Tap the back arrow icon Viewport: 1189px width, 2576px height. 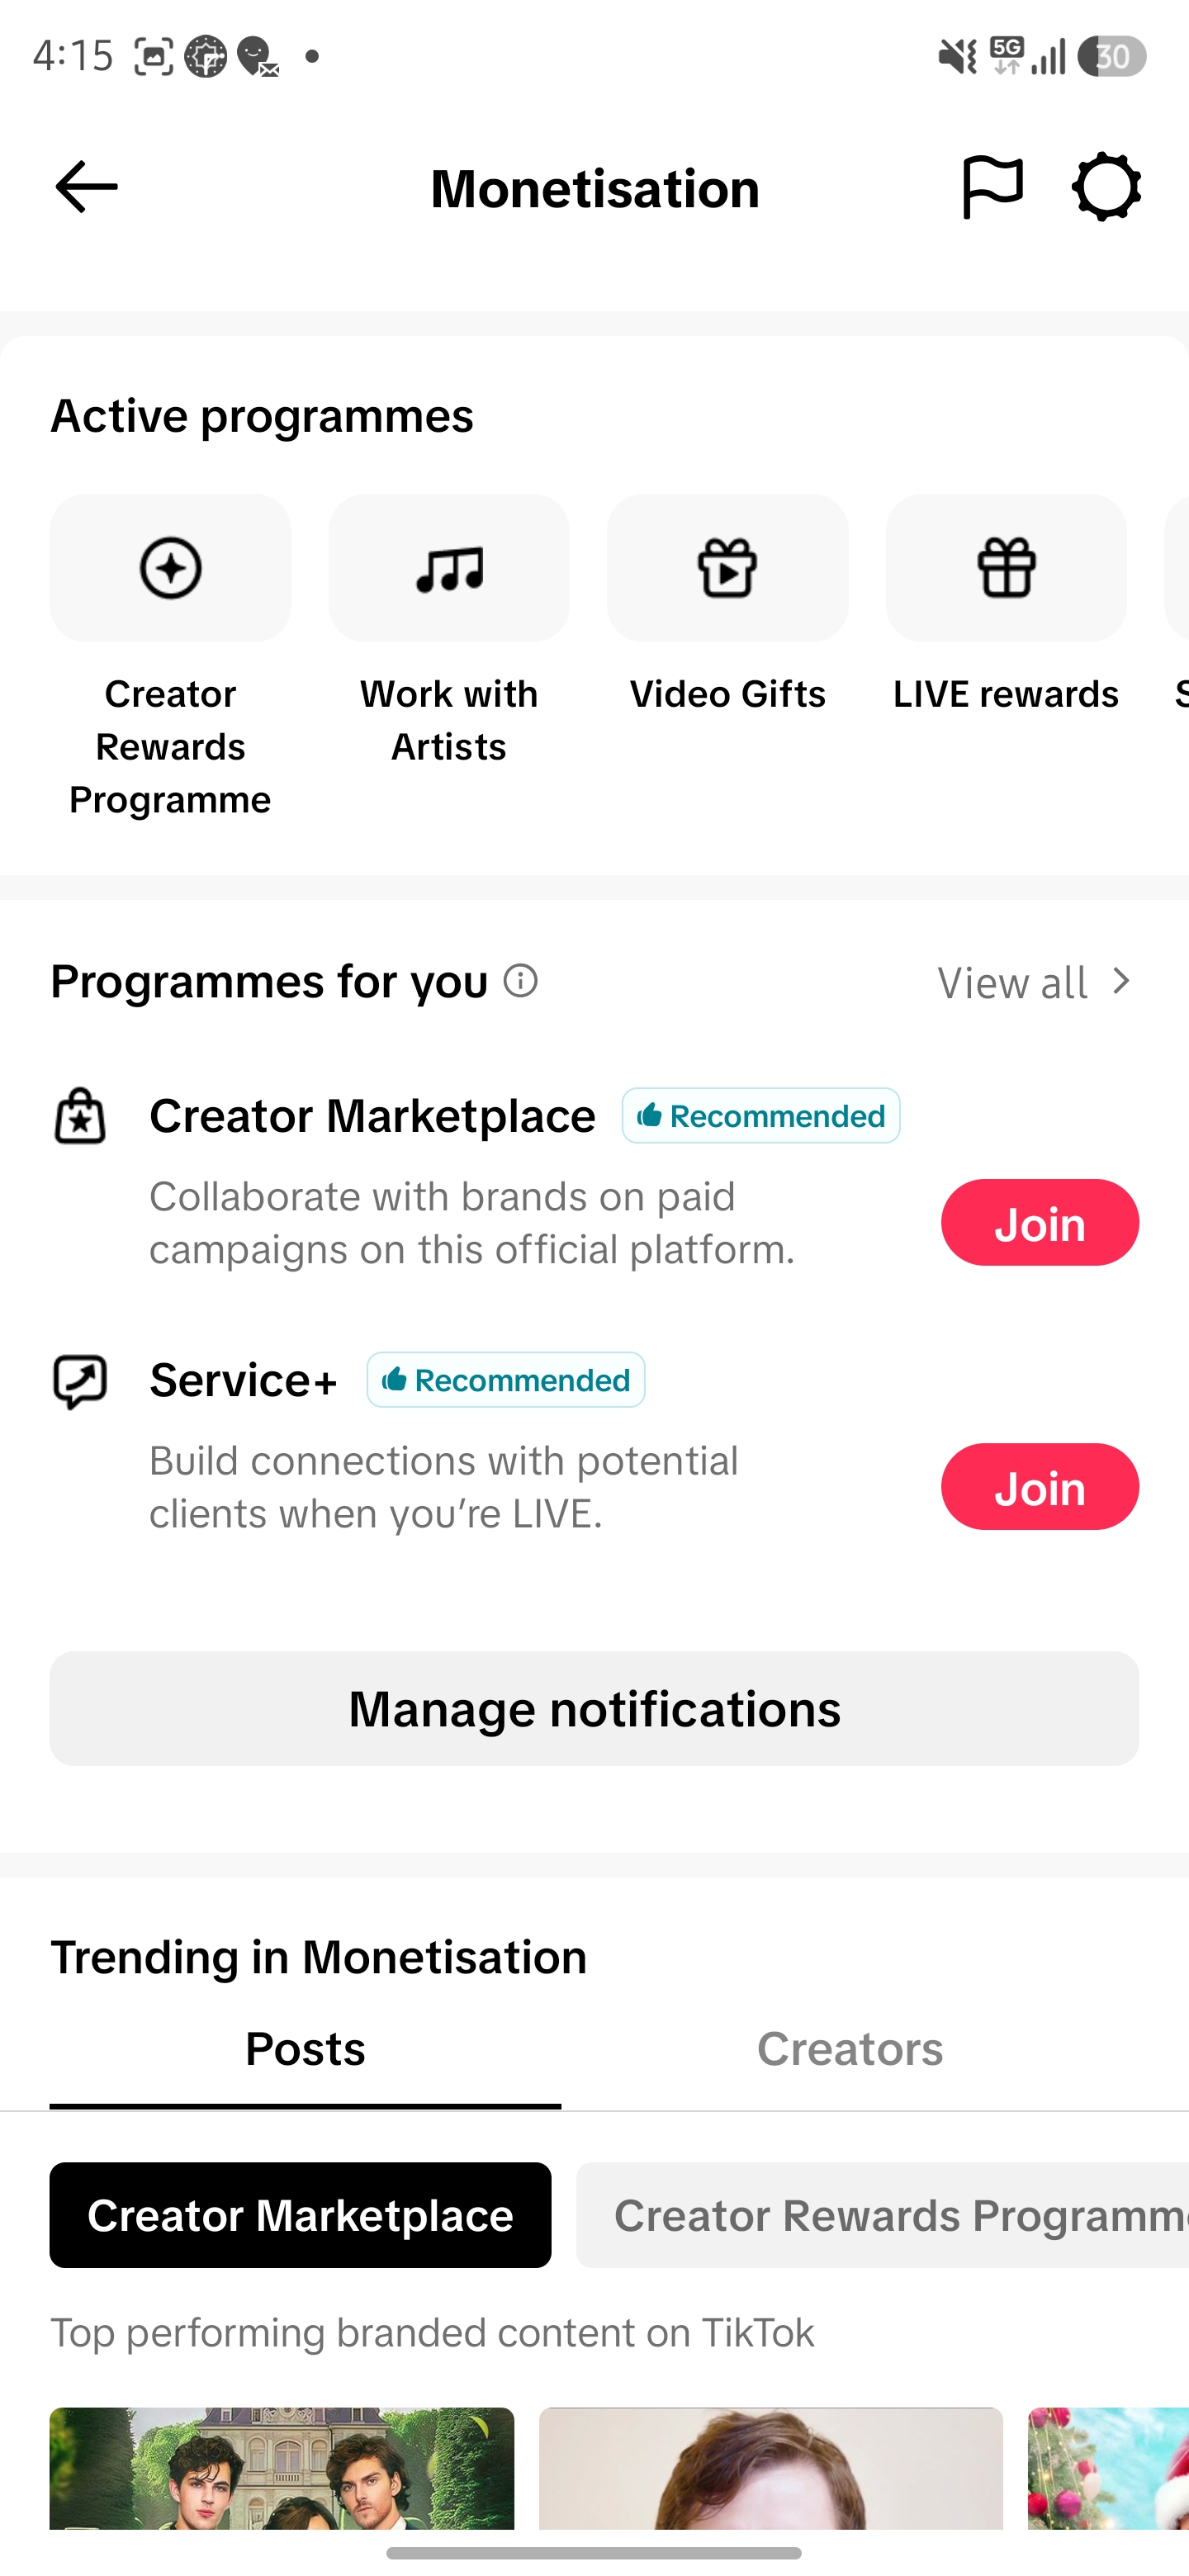click(x=86, y=187)
